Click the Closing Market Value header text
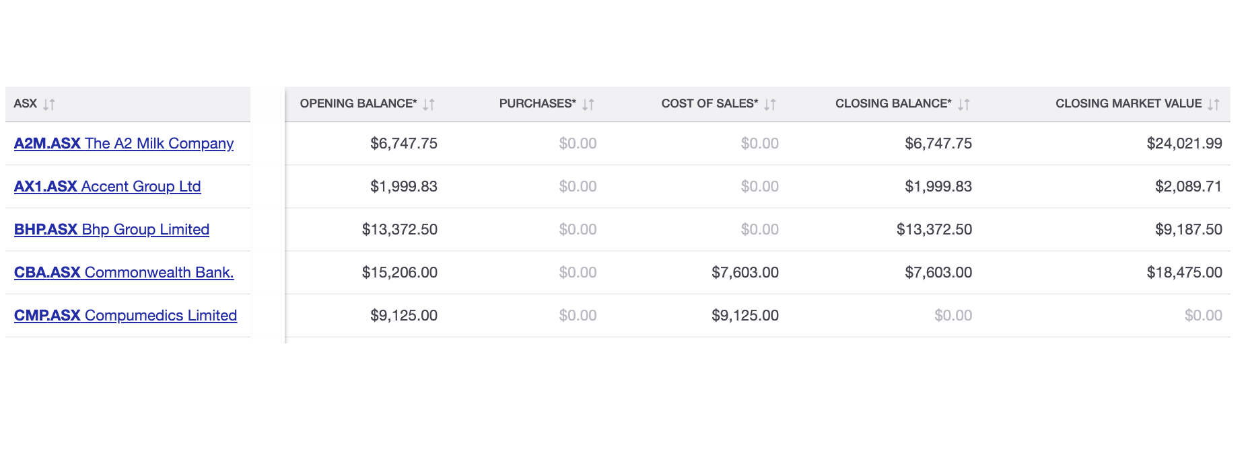 pos(1128,103)
